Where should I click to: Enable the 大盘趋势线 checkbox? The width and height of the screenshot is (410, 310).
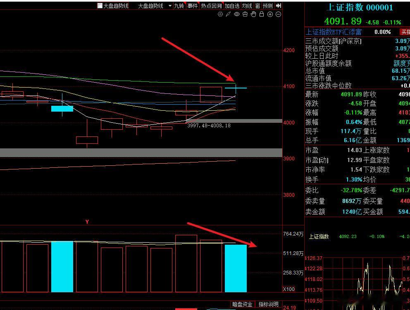[x=100, y=5]
